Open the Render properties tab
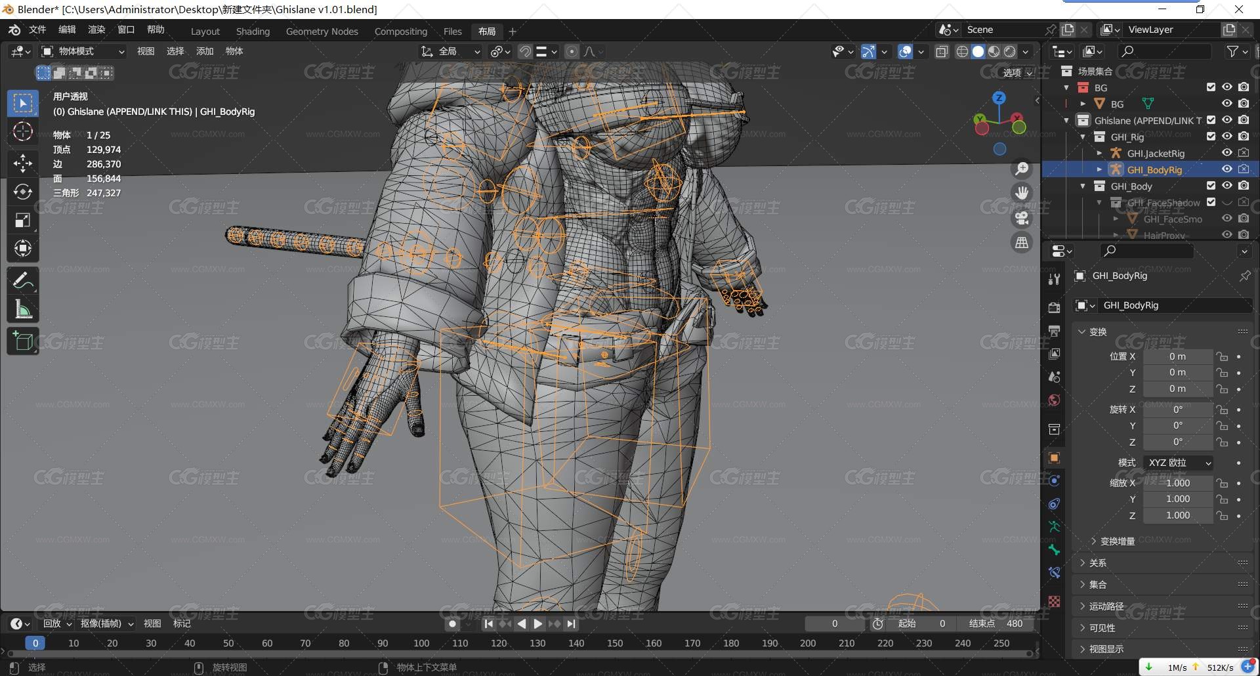Viewport: 1260px width, 676px height. click(1054, 307)
